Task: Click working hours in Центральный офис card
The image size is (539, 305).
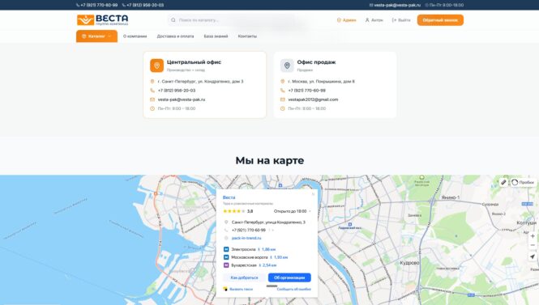Action: point(177,108)
